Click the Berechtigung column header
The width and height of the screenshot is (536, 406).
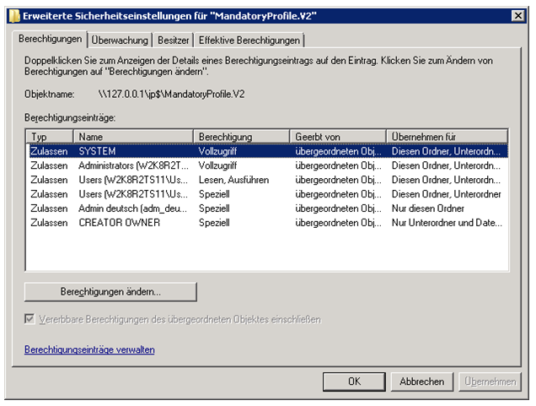tap(242, 137)
